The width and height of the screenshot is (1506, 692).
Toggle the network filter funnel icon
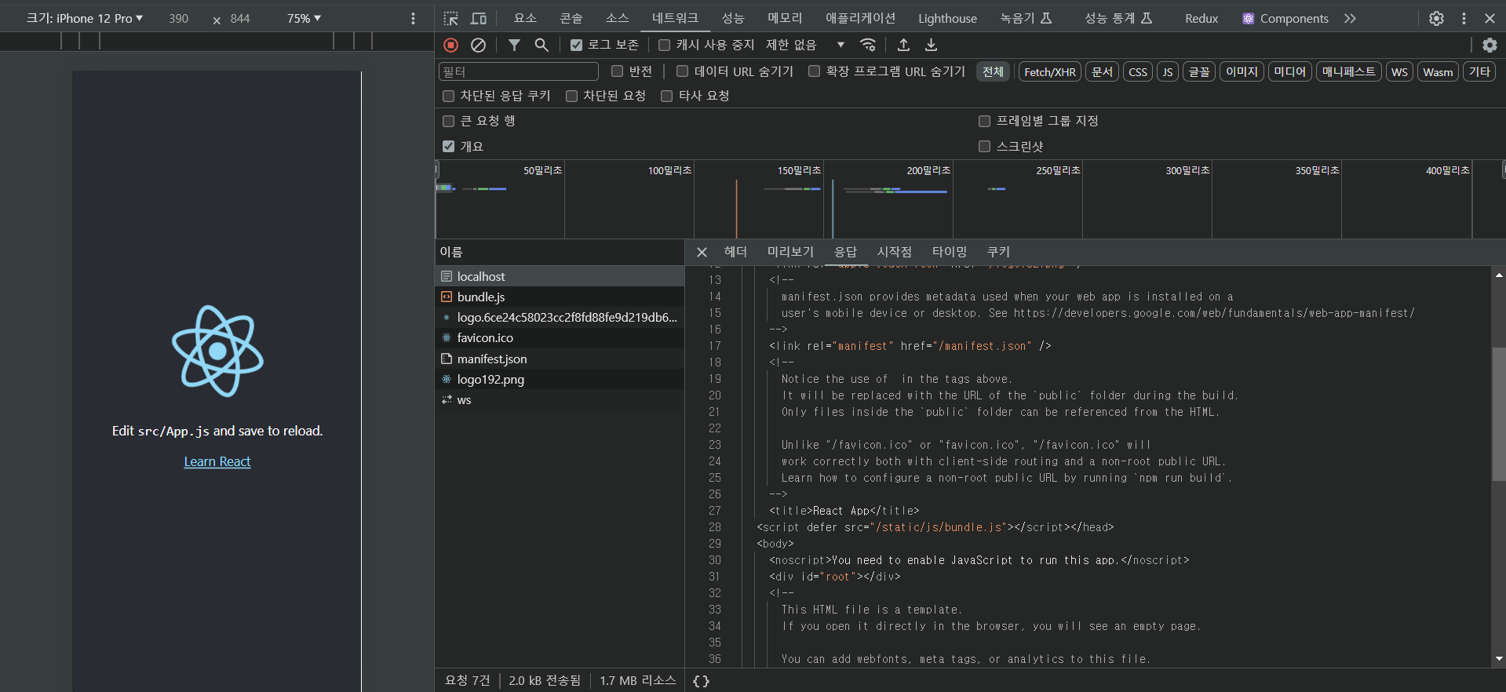click(514, 46)
